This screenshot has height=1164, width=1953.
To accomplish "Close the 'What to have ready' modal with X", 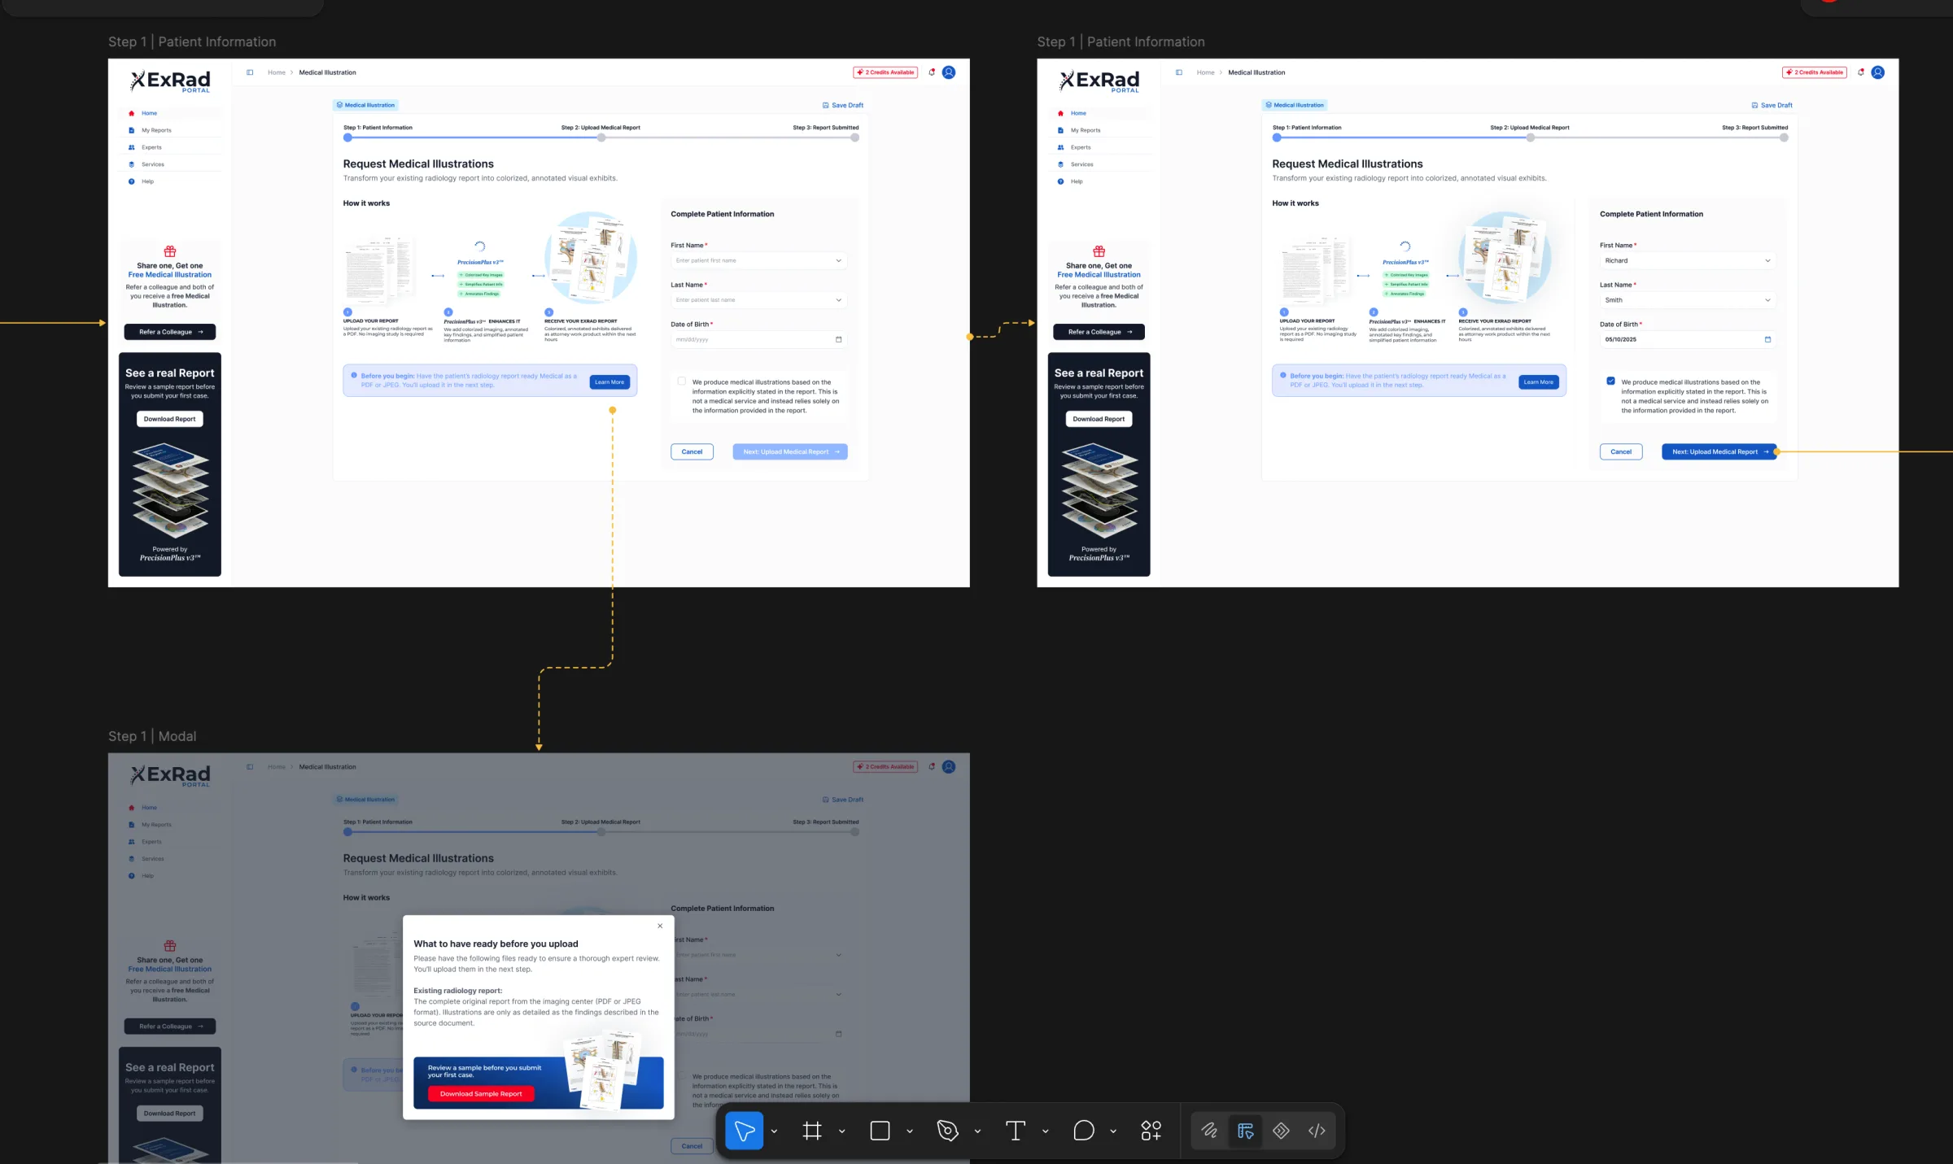I will (660, 926).
